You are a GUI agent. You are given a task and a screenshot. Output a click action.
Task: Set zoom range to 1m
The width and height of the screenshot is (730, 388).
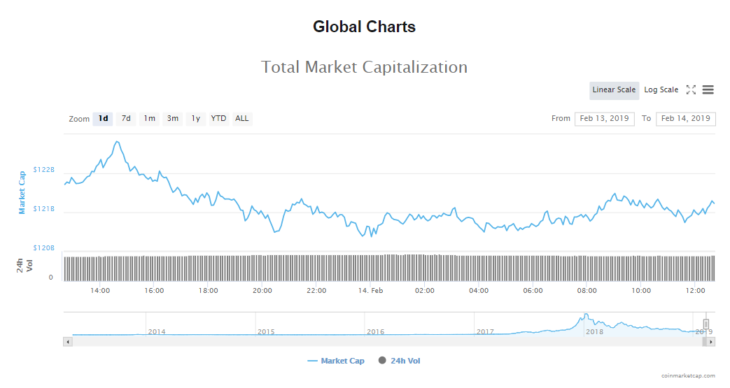point(150,119)
